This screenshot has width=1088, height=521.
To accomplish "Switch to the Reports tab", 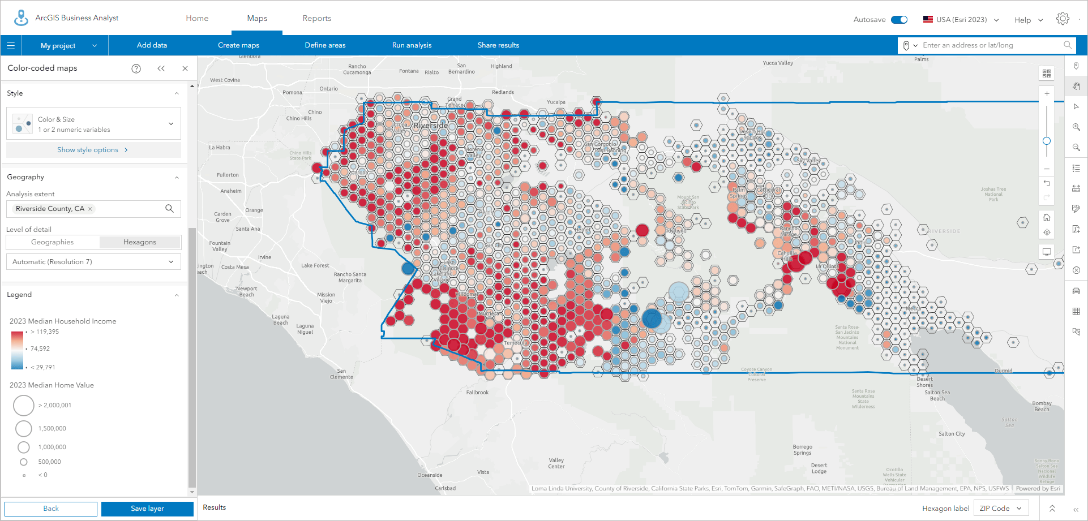I will (316, 18).
